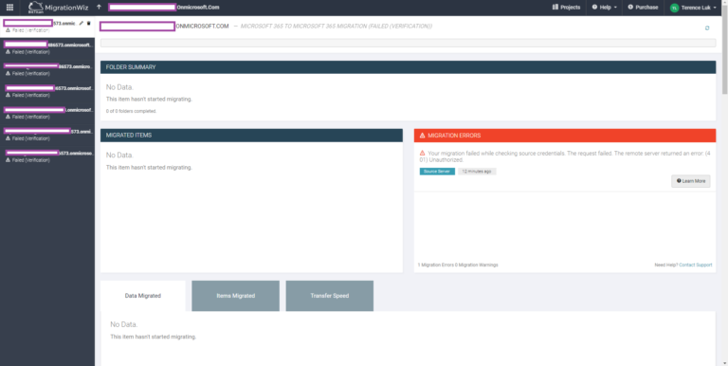Delete the selected mailbox with trash icon
The width and height of the screenshot is (728, 366).
(x=89, y=23)
